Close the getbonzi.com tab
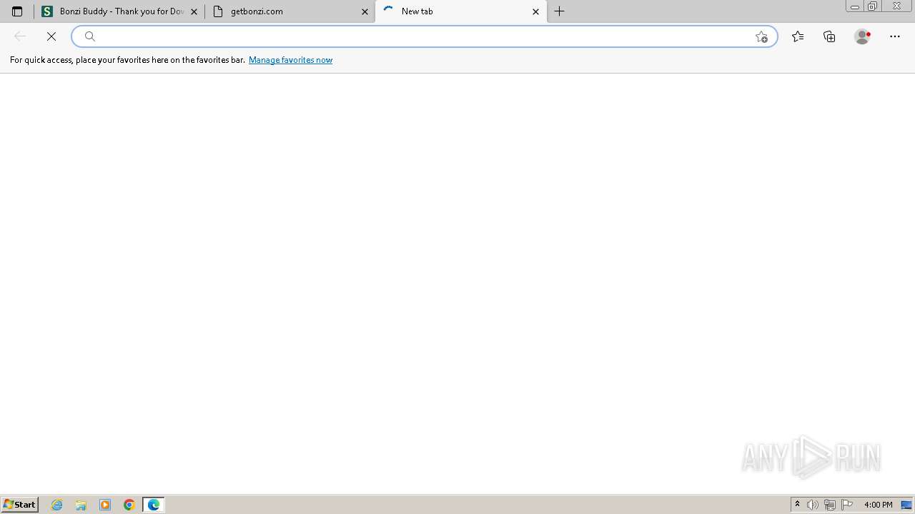The height and width of the screenshot is (514, 915). pos(365,11)
